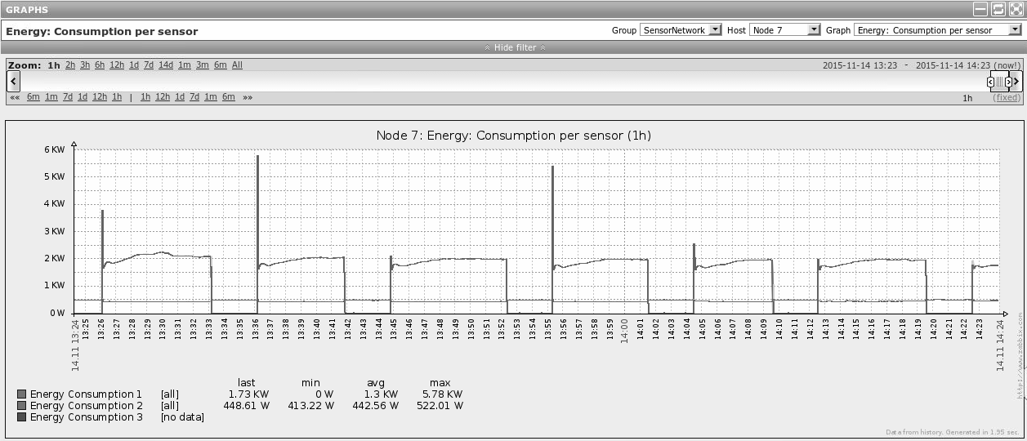
Task: Click the right arrow on the timeline scrollbar
Action: (x=1017, y=82)
